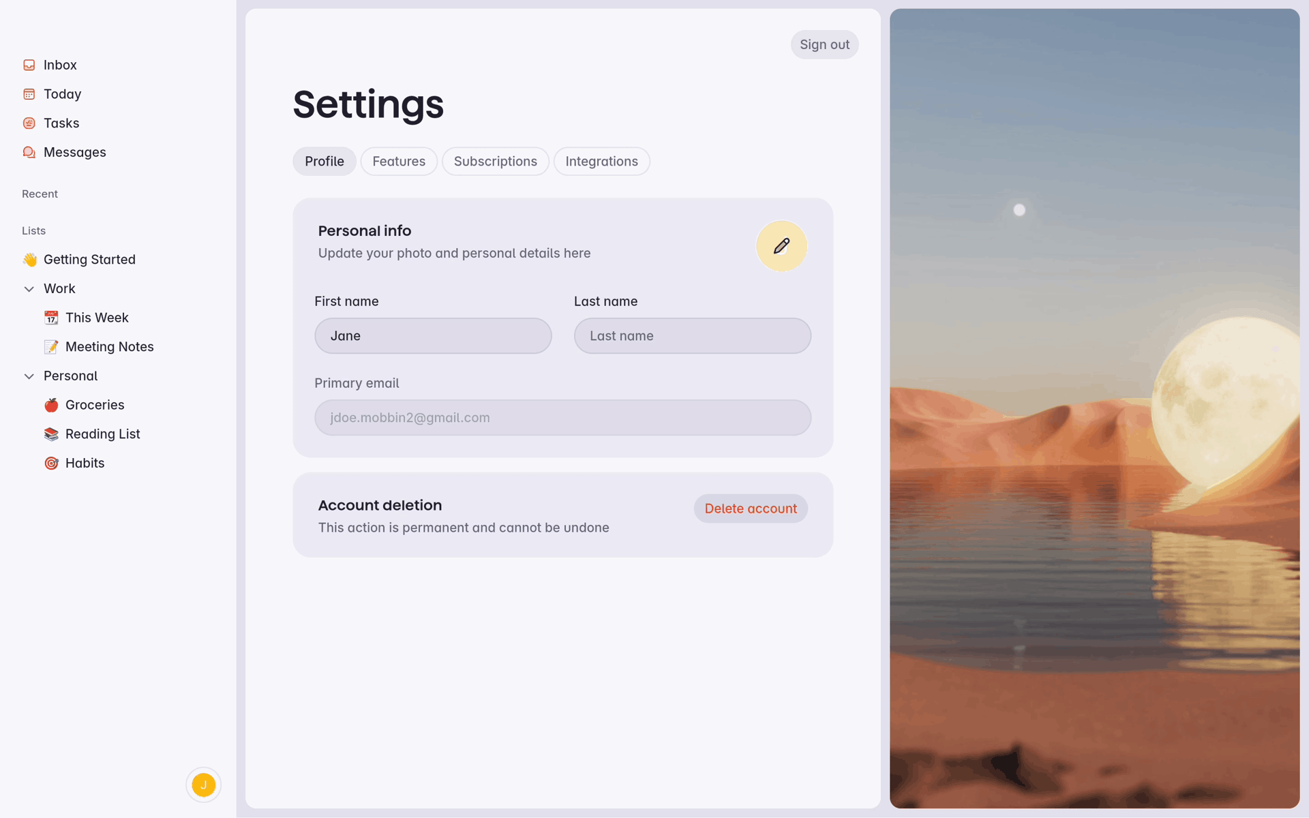1309x818 pixels.
Task: Open the user avatar J at sidebar bottom
Action: 203,785
